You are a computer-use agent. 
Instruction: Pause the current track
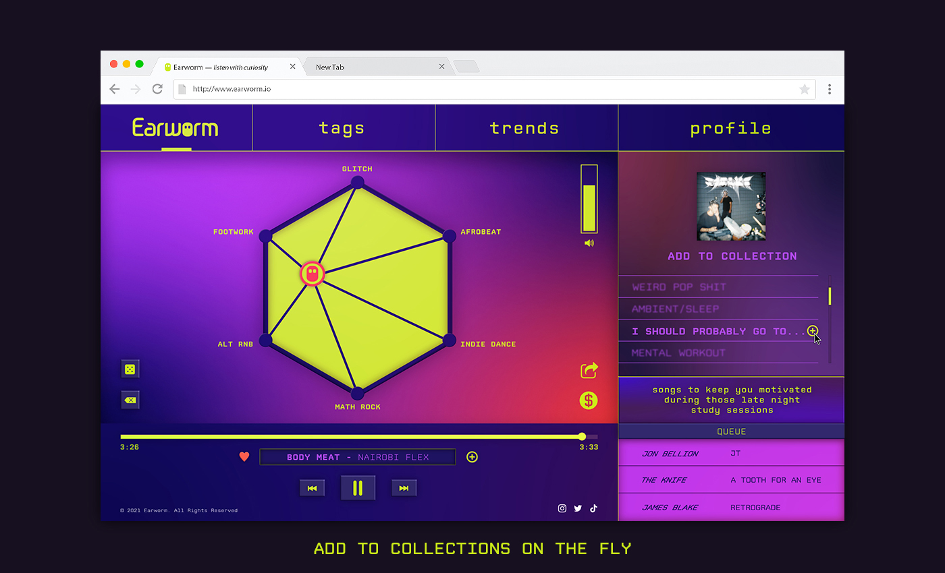pyautogui.click(x=358, y=488)
